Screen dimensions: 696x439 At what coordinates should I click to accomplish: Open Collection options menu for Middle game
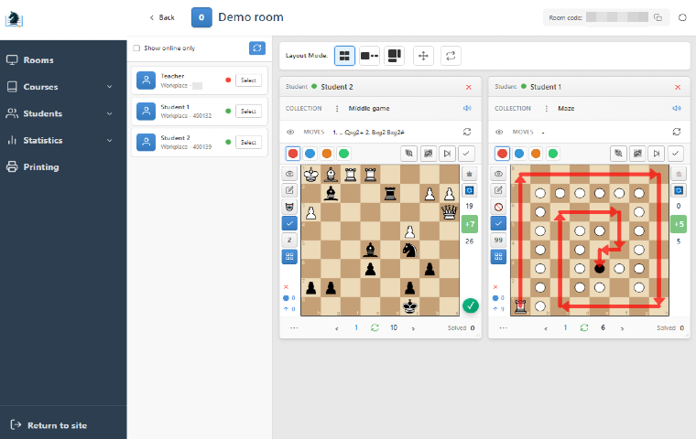point(336,108)
